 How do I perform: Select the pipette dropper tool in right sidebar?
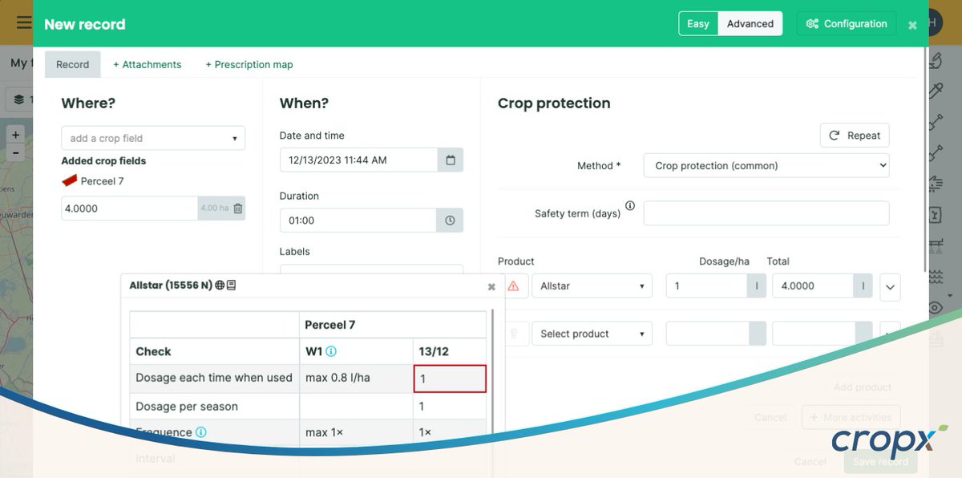[935, 91]
